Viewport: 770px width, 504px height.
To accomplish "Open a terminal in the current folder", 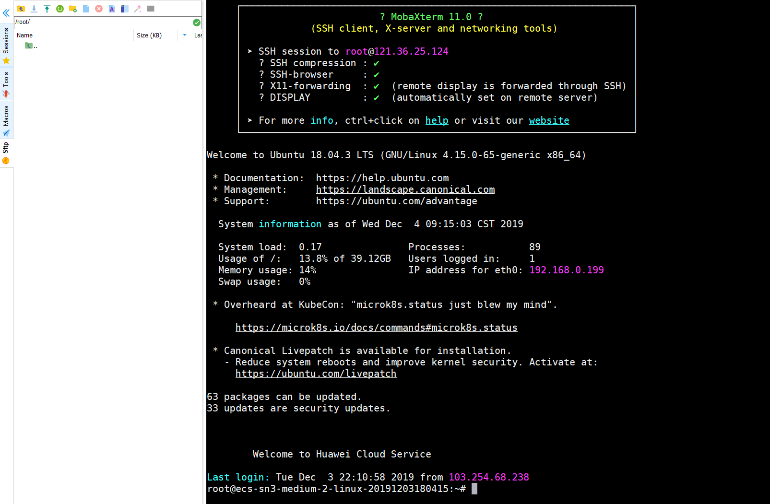I will 151,9.
